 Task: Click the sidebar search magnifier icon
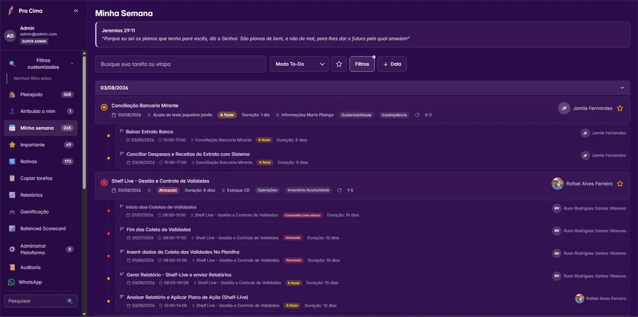pos(70,301)
